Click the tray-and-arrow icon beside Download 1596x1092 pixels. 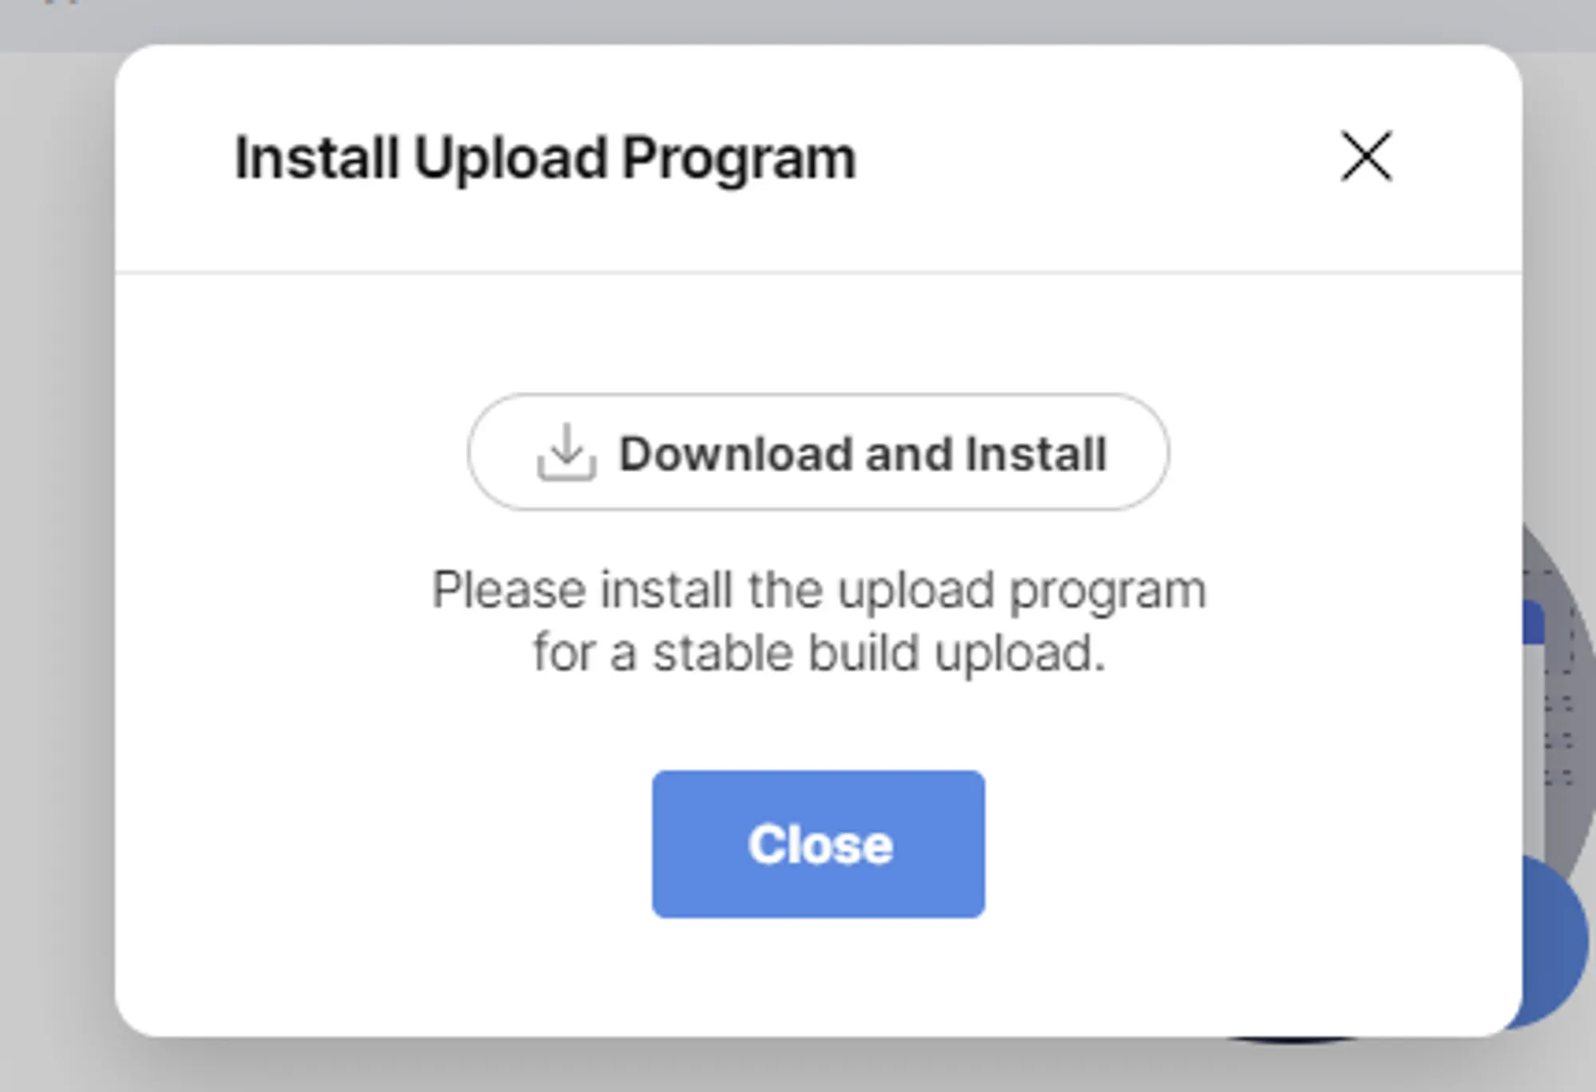click(x=567, y=452)
